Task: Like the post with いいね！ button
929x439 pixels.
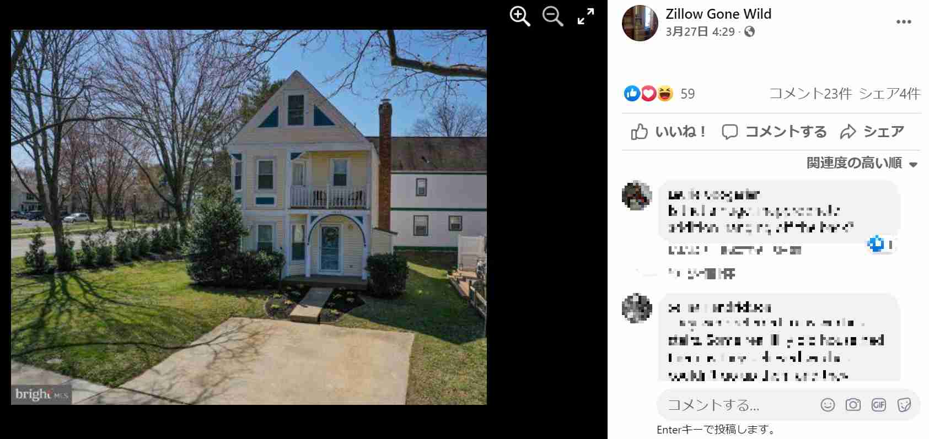Action: pyautogui.click(x=669, y=132)
